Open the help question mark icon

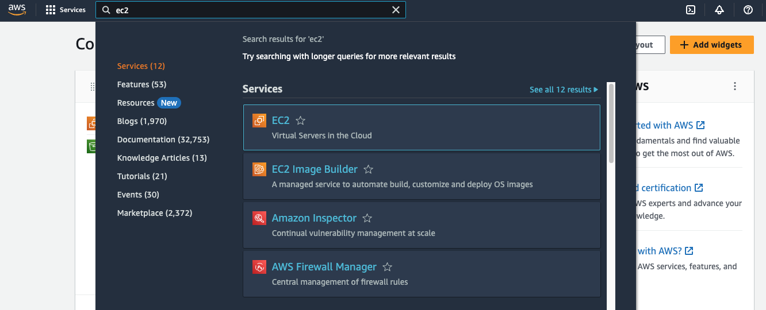[748, 10]
